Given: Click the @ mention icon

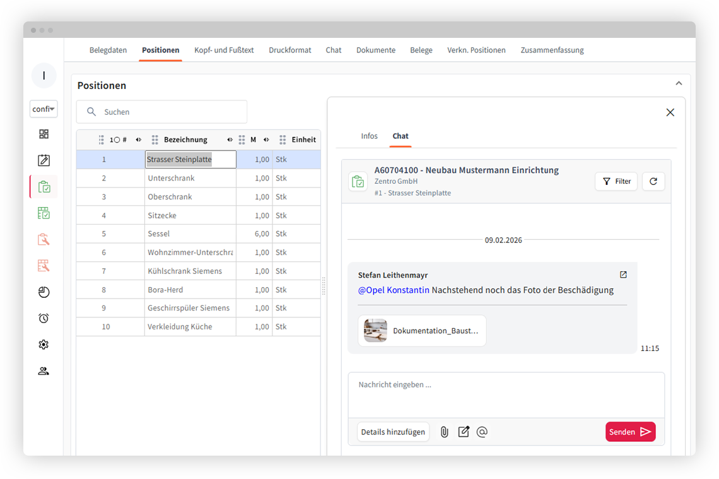Looking at the screenshot, I should pyautogui.click(x=482, y=432).
